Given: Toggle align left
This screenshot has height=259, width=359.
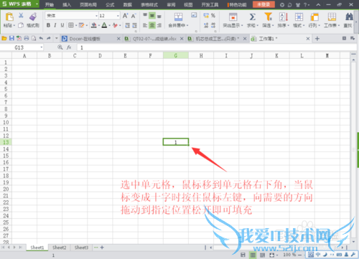Looking at the screenshot, I should pos(145,25).
